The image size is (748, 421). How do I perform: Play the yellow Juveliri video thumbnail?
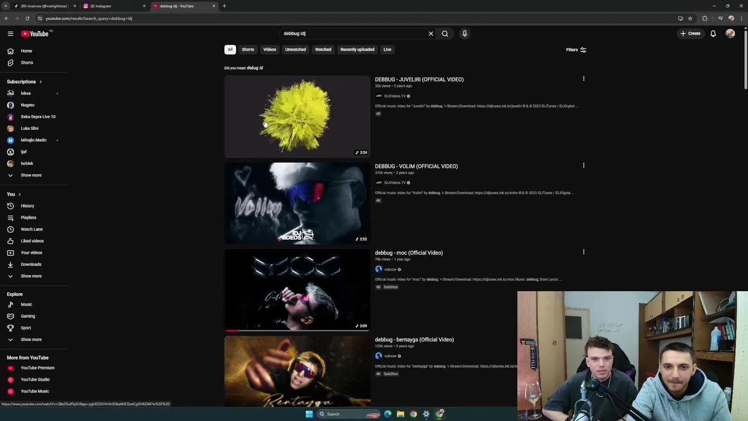[297, 116]
